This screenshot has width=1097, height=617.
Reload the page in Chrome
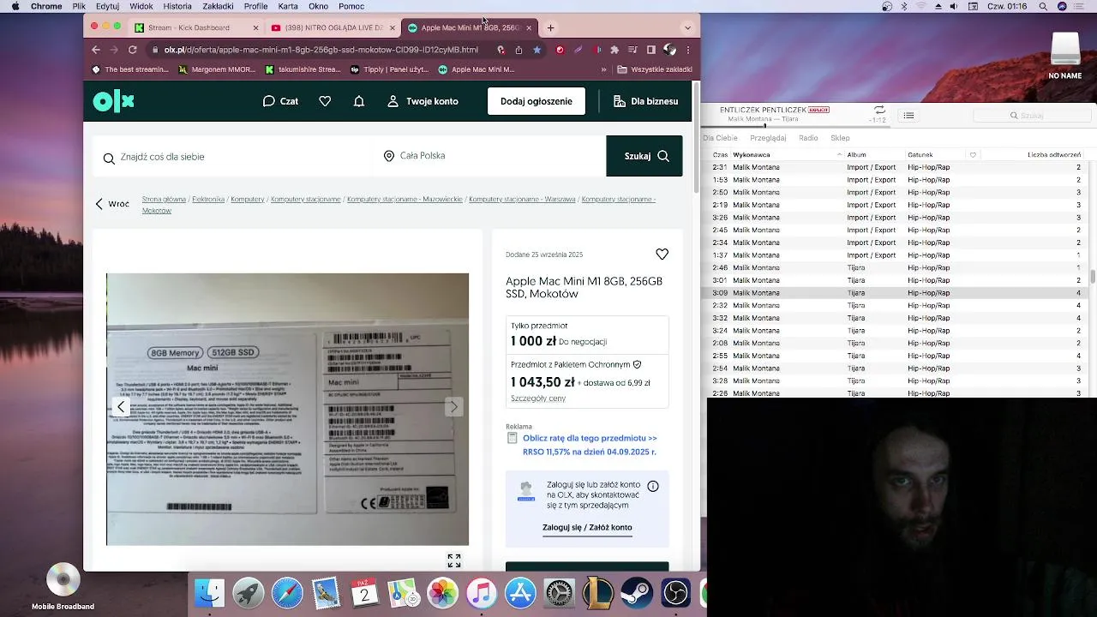(133, 50)
